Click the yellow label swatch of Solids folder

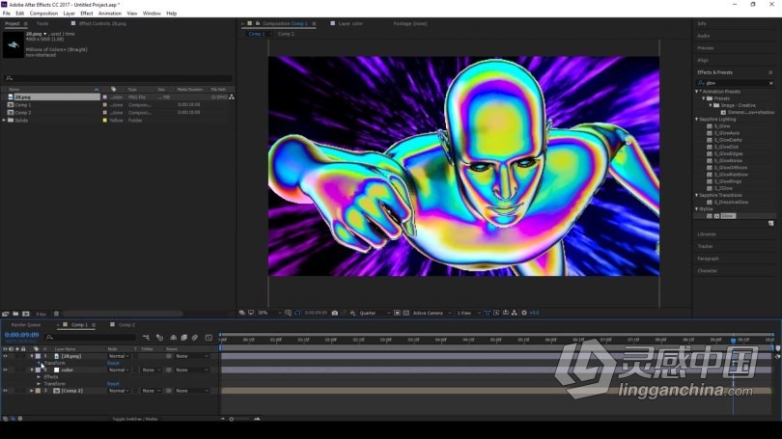(x=104, y=120)
